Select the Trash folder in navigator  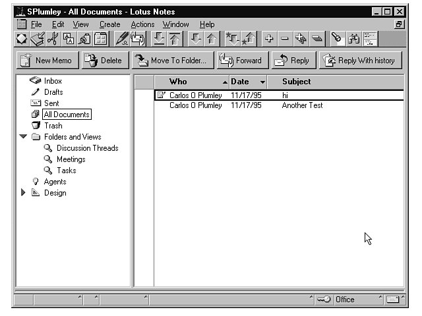[53, 126]
